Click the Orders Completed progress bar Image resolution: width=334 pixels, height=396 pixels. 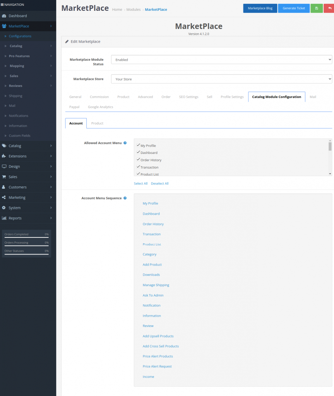(27, 237)
